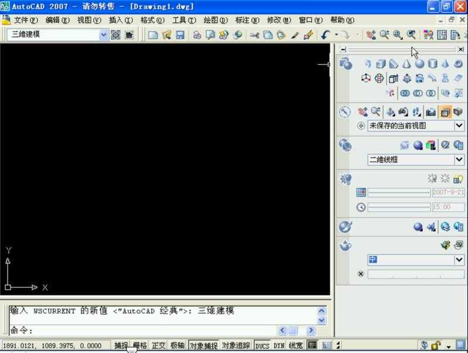Viewport: 468px width, 353px height.
Task: Toggle 极轴 polar tracking
Action: pos(177,345)
